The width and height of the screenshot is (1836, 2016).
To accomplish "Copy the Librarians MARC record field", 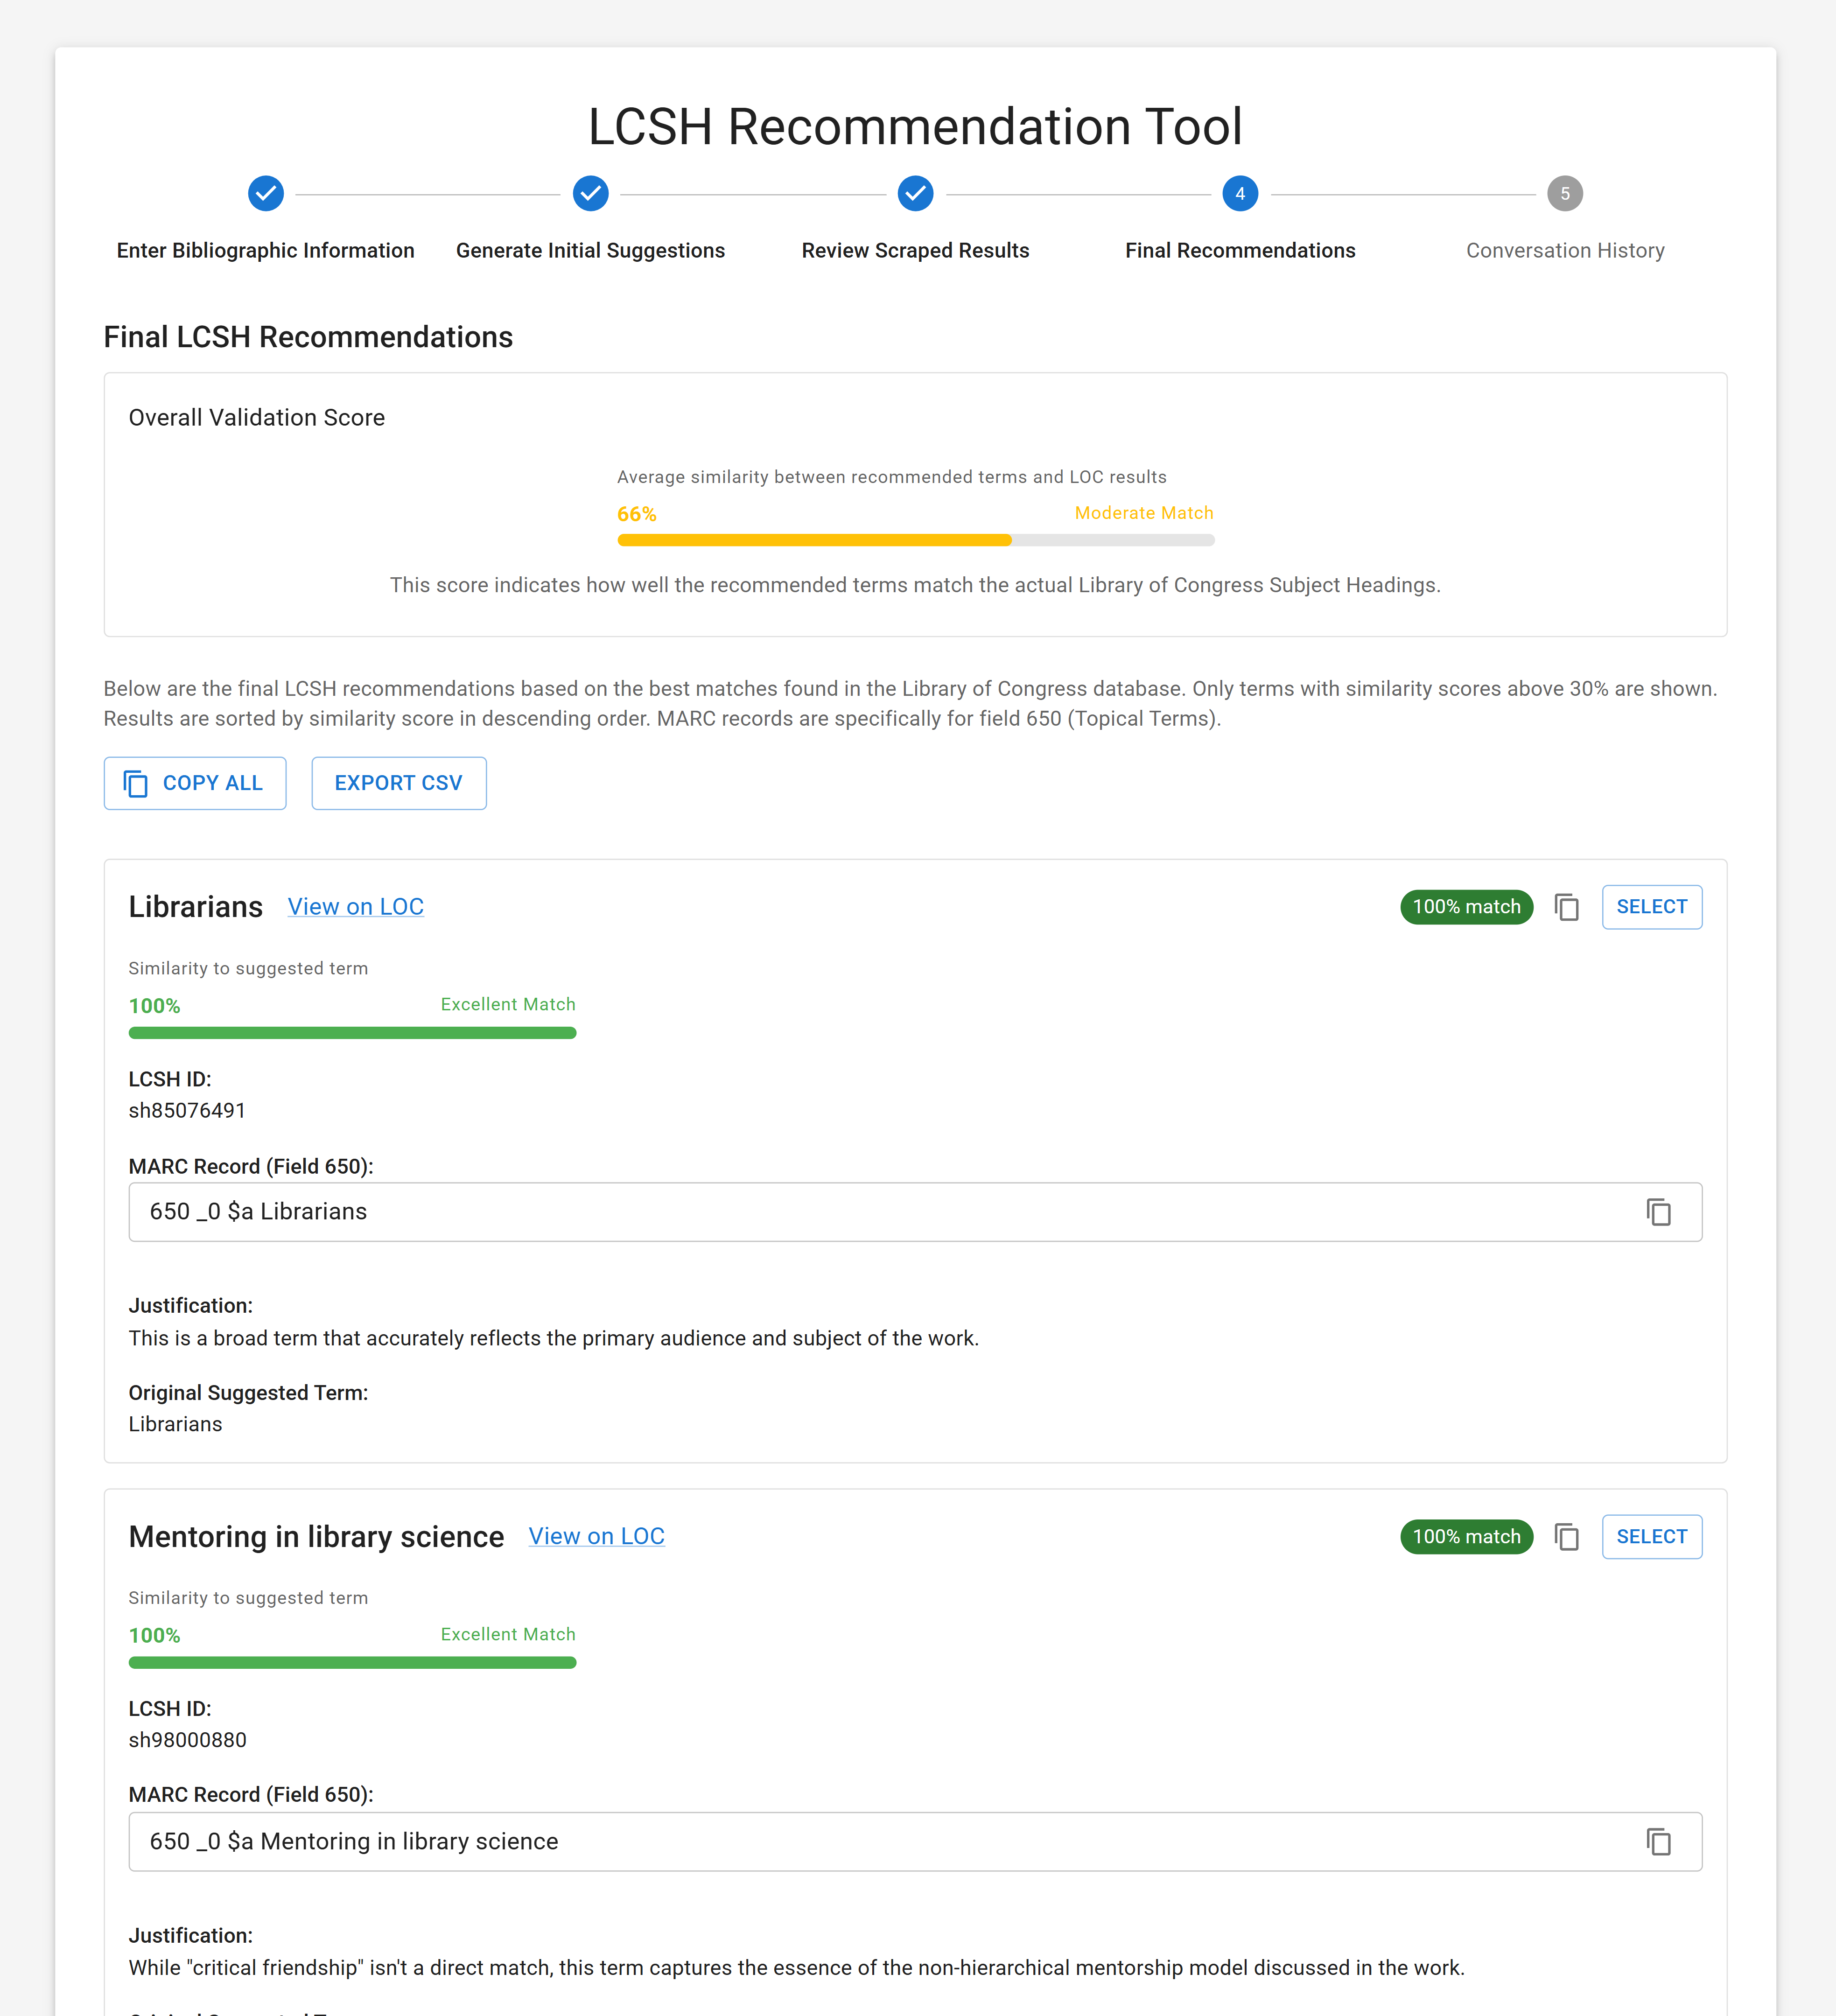I will coord(1658,1212).
